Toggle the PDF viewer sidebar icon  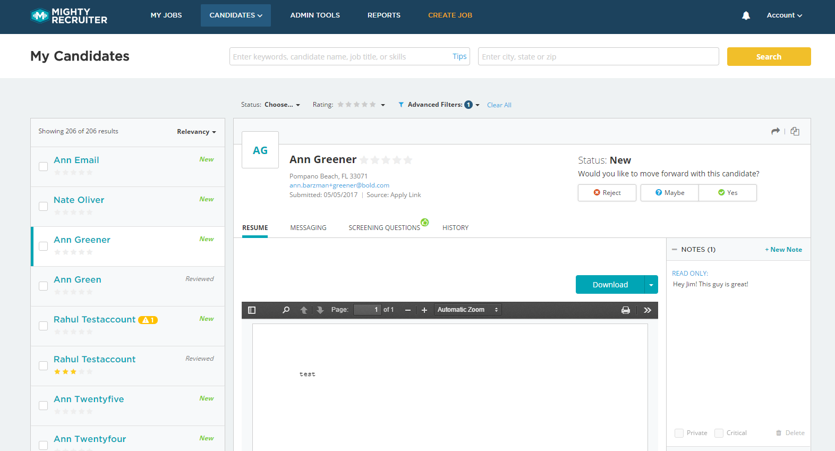coord(252,310)
